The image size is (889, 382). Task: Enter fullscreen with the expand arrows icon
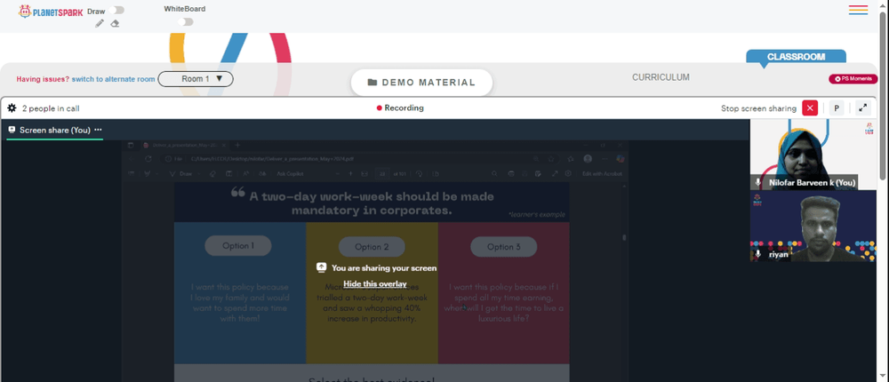tap(863, 107)
